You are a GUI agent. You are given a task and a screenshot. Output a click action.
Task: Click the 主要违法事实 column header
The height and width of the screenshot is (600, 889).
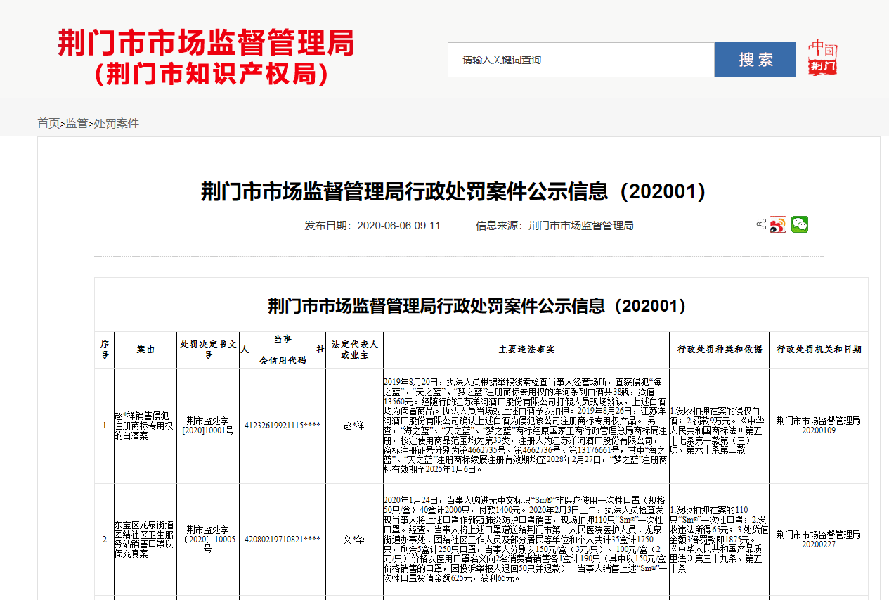[526, 350]
